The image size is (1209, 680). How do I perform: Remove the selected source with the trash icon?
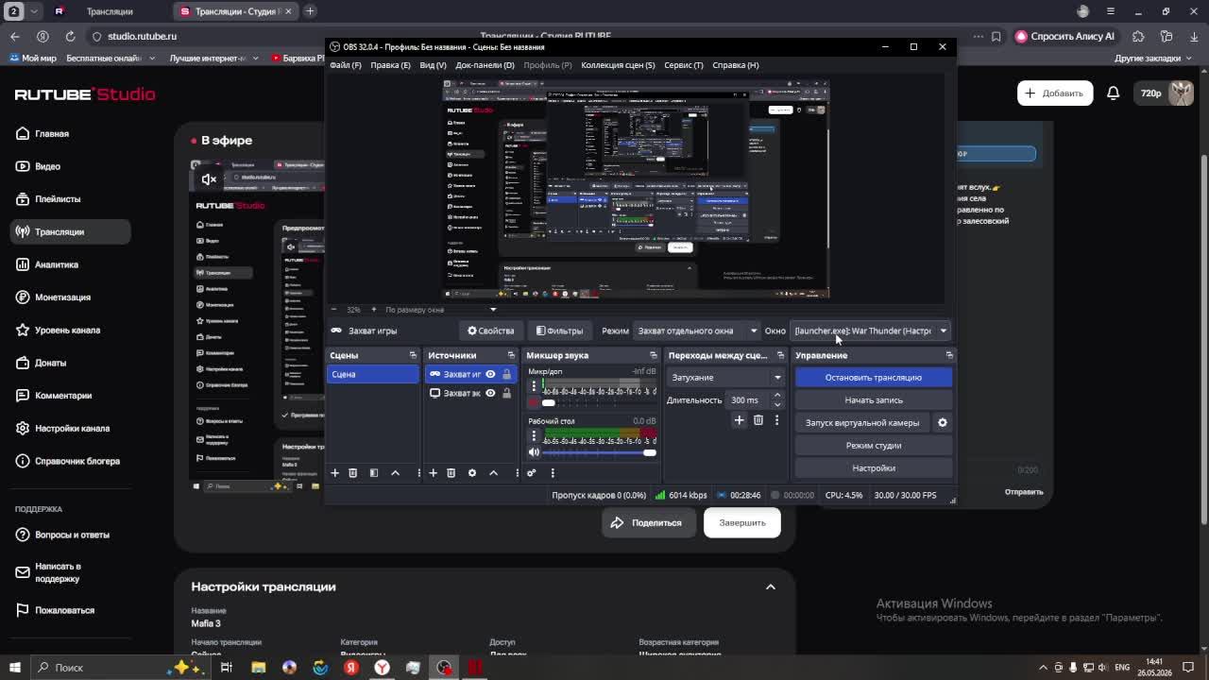(x=451, y=472)
